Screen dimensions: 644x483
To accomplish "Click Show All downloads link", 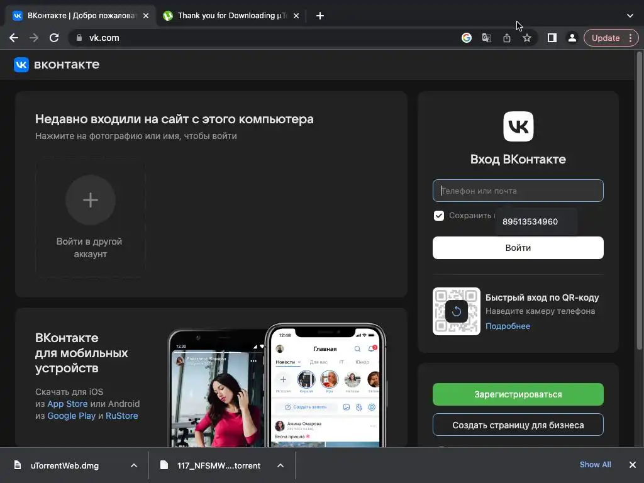I will point(595,465).
